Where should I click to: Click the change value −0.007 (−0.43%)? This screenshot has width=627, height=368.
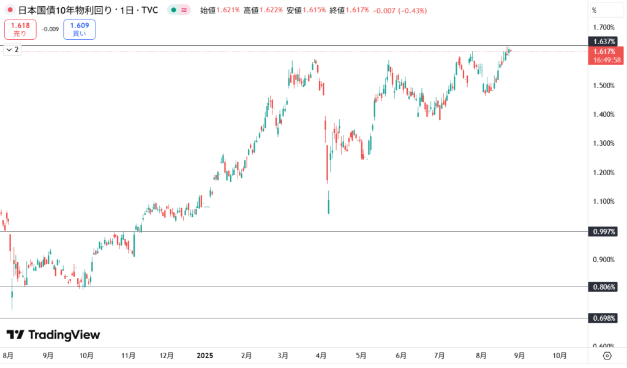click(399, 11)
